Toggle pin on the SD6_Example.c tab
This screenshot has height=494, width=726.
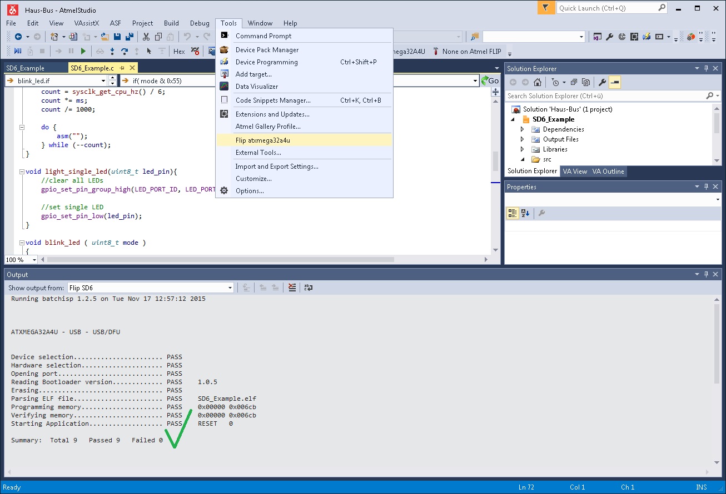click(x=122, y=68)
